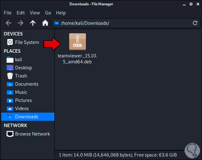Click the Trash bin icon
Image resolution: width=202 pixels, height=160 pixels.
[10, 76]
